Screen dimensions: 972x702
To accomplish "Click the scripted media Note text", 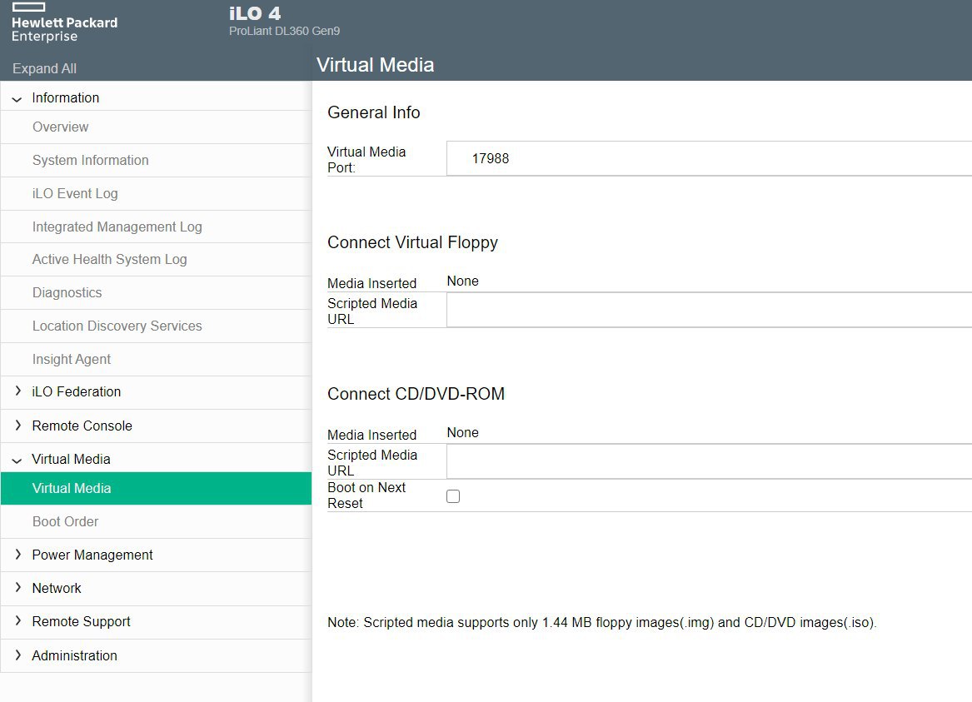I will click(602, 623).
